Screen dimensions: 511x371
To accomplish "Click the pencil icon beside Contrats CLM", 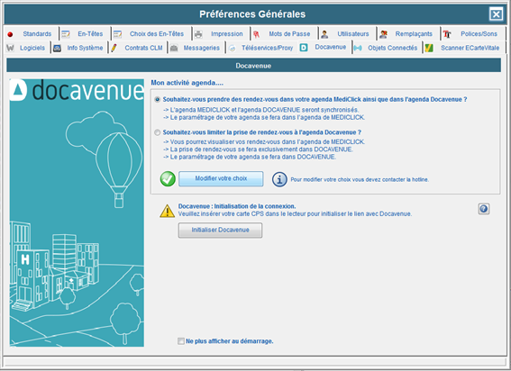I will (x=114, y=48).
